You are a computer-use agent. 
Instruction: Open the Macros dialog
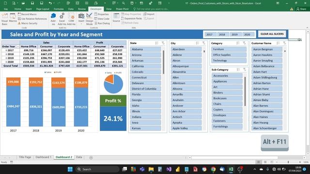pos(13,18)
